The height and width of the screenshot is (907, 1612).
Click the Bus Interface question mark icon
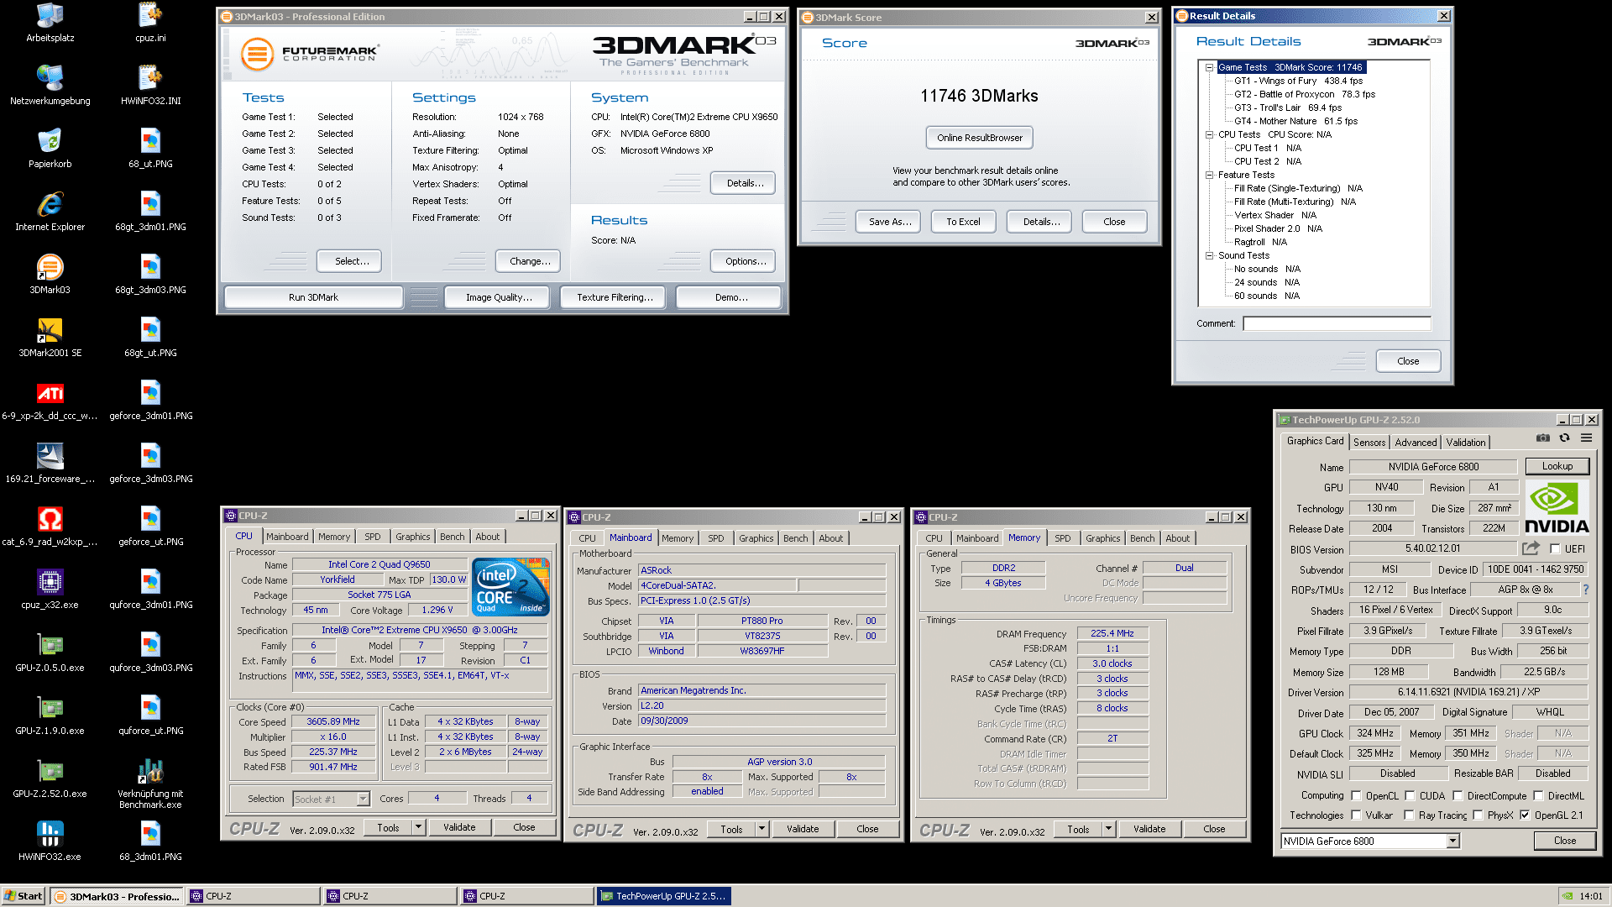coord(1586,590)
